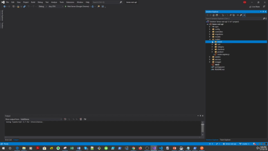The height and width of the screenshot is (151, 268).
Task: Expand the npm node
Action: coord(210,27)
